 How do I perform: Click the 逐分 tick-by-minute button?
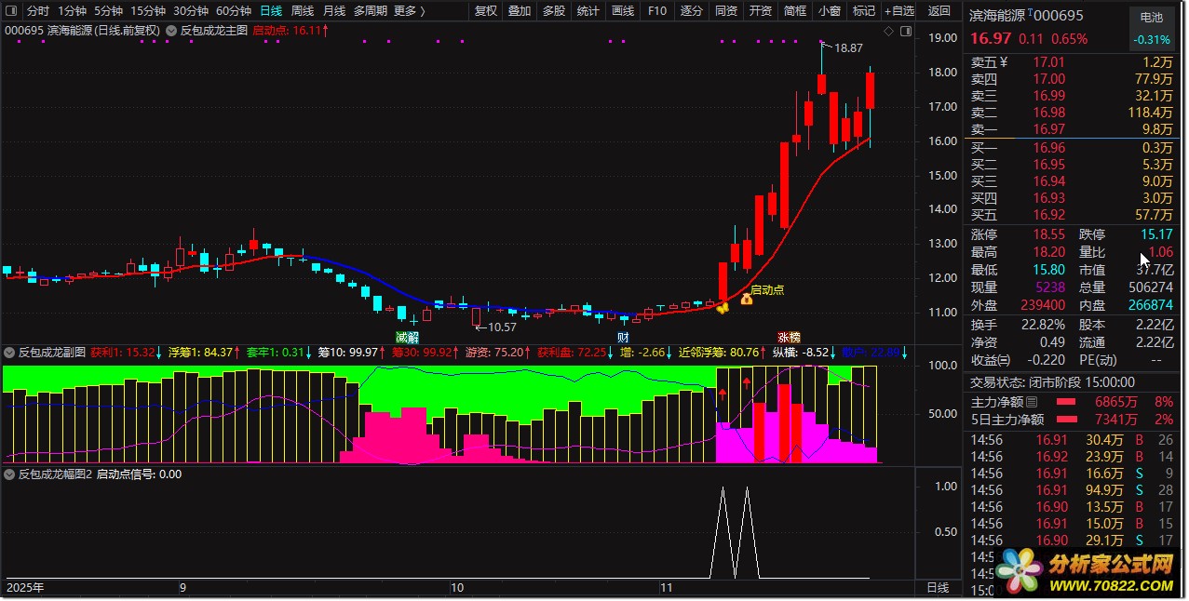point(692,11)
